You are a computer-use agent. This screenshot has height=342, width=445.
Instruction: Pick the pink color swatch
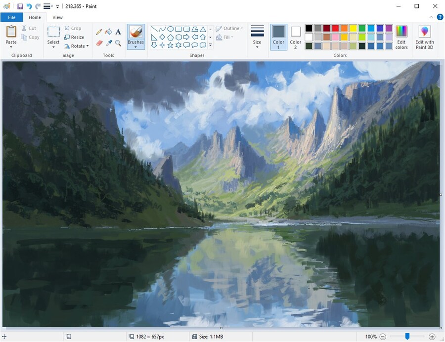tap(335, 37)
